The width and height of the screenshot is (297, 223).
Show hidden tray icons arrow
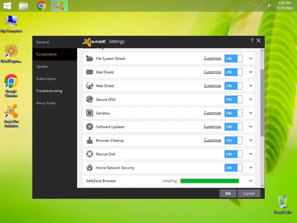point(256,6)
